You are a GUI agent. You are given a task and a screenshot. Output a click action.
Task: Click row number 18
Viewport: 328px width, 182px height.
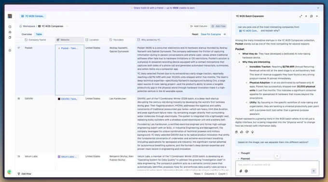click(19, 98)
